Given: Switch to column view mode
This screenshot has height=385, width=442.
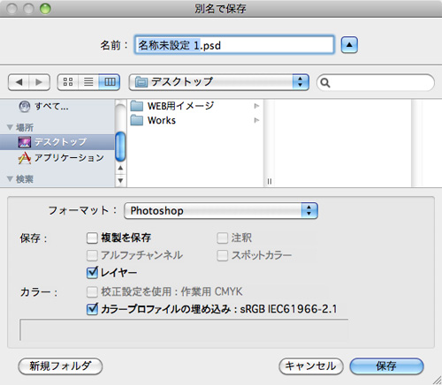Looking at the screenshot, I should 110,82.
